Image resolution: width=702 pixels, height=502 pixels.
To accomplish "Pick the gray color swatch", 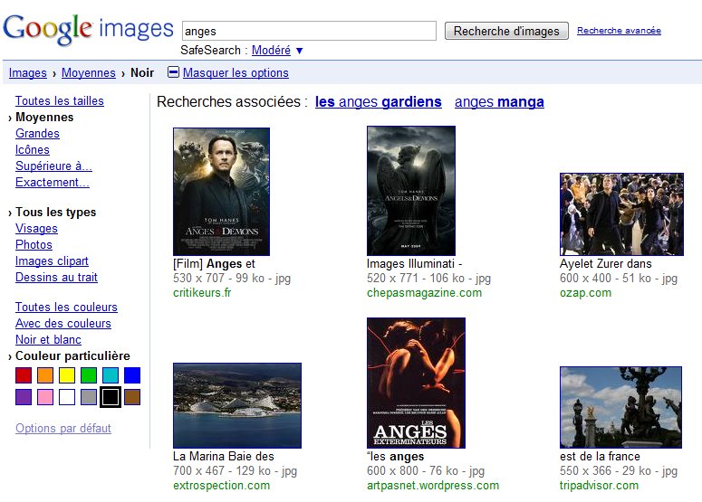I will [x=89, y=397].
